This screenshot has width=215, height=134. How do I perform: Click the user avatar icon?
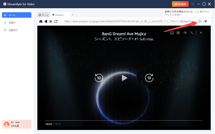coord(6,124)
